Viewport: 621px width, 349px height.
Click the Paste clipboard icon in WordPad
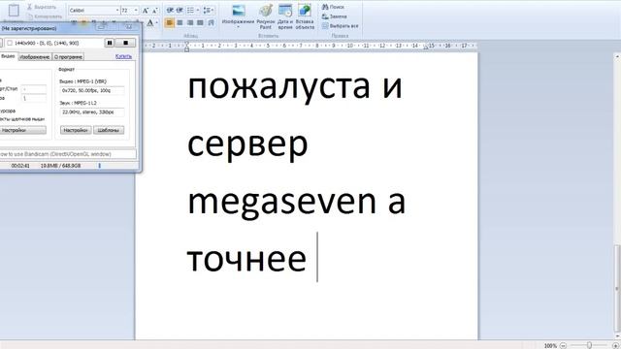point(14,11)
